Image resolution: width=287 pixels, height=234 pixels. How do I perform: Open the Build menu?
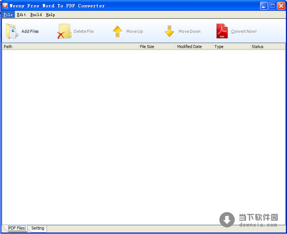pyautogui.click(x=36, y=15)
